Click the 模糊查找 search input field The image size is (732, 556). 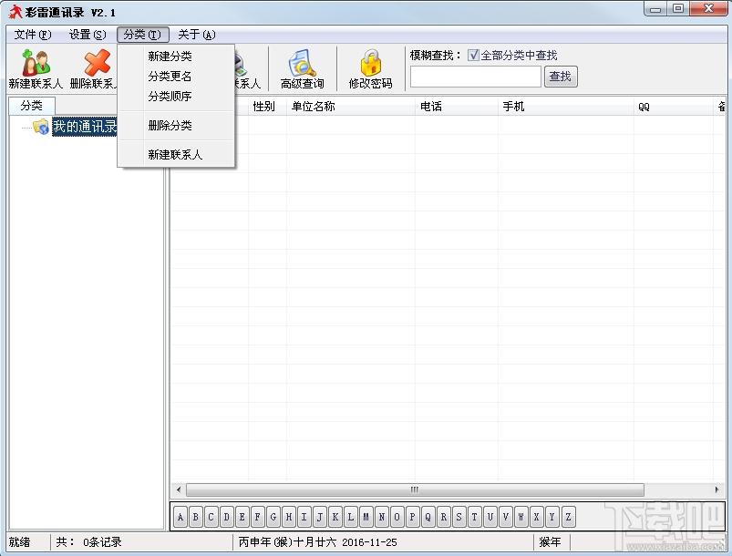click(x=476, y=77)
